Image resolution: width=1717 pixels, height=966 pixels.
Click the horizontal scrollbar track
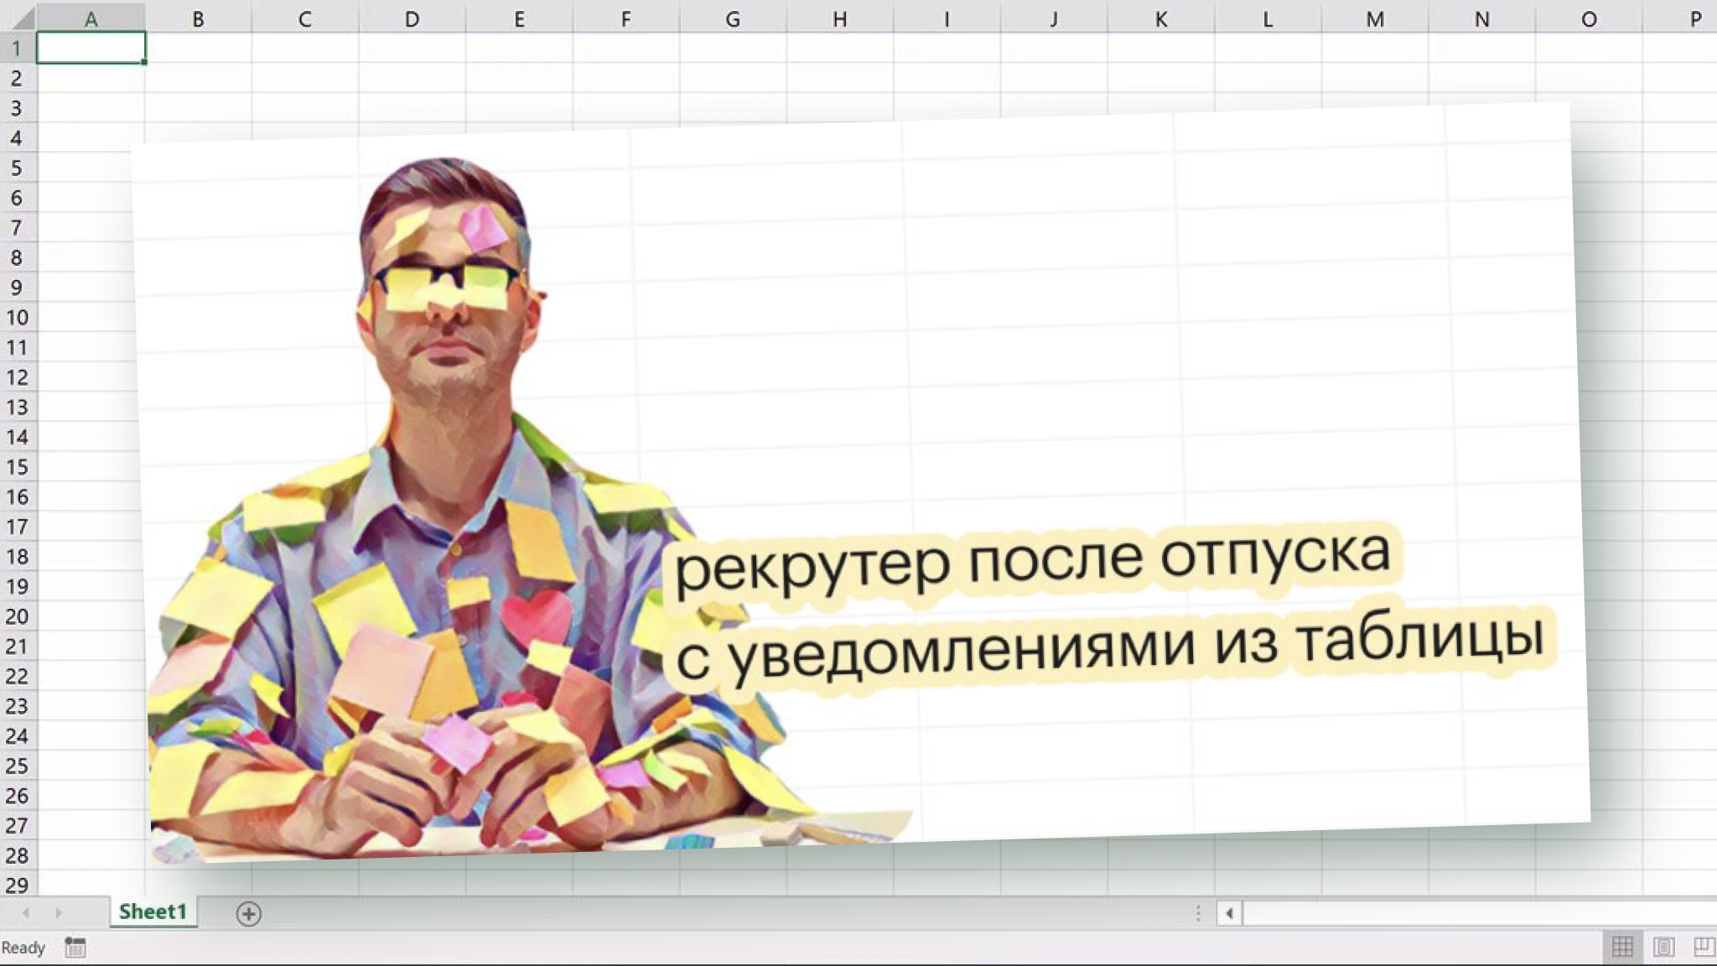pyautogui.click(x=1476, y=913)
